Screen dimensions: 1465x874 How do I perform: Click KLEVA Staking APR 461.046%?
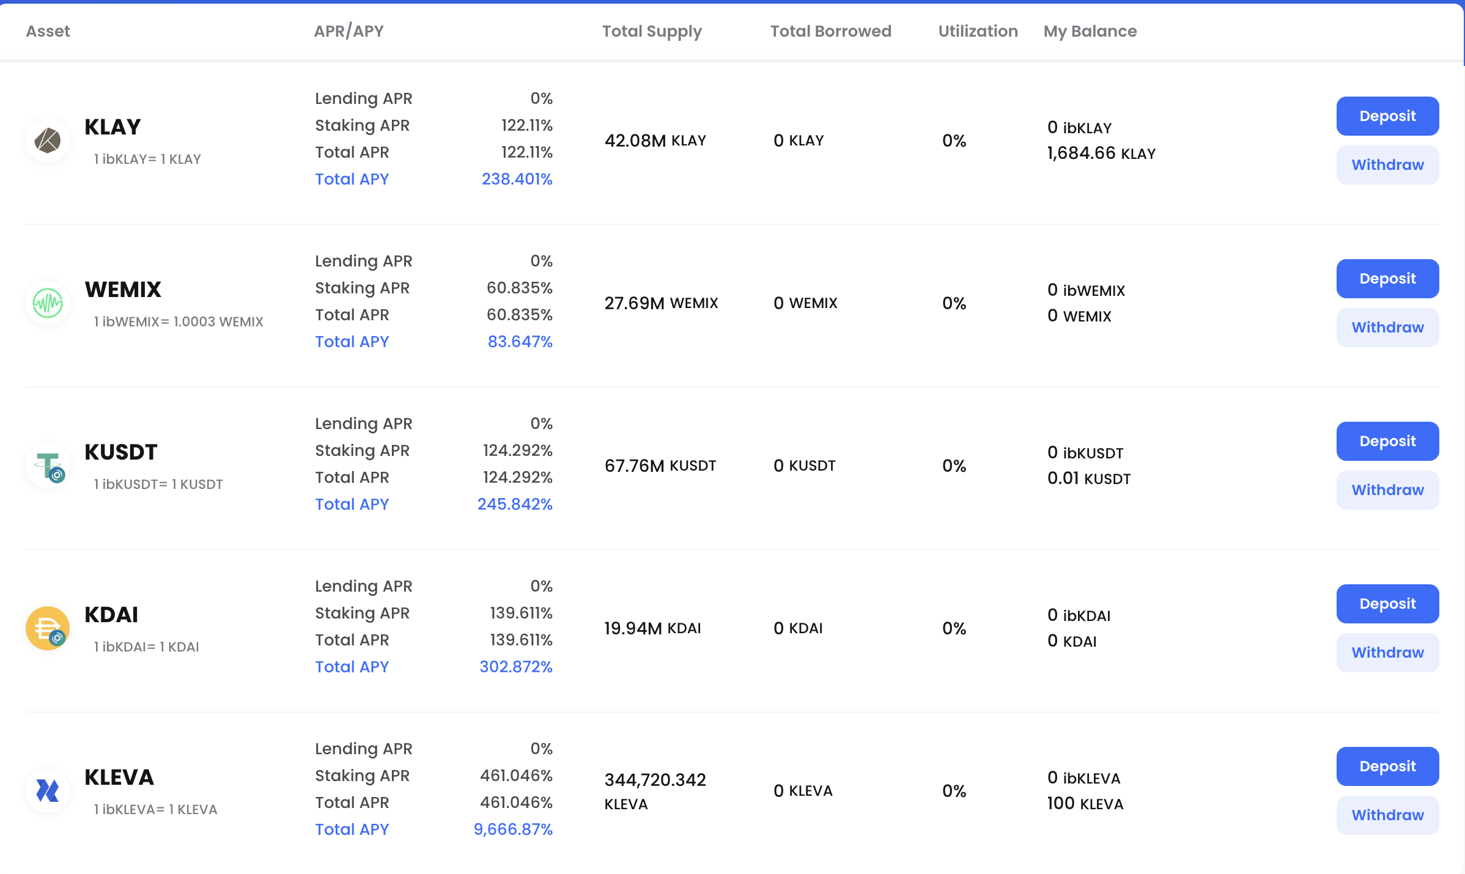(516, 776)
